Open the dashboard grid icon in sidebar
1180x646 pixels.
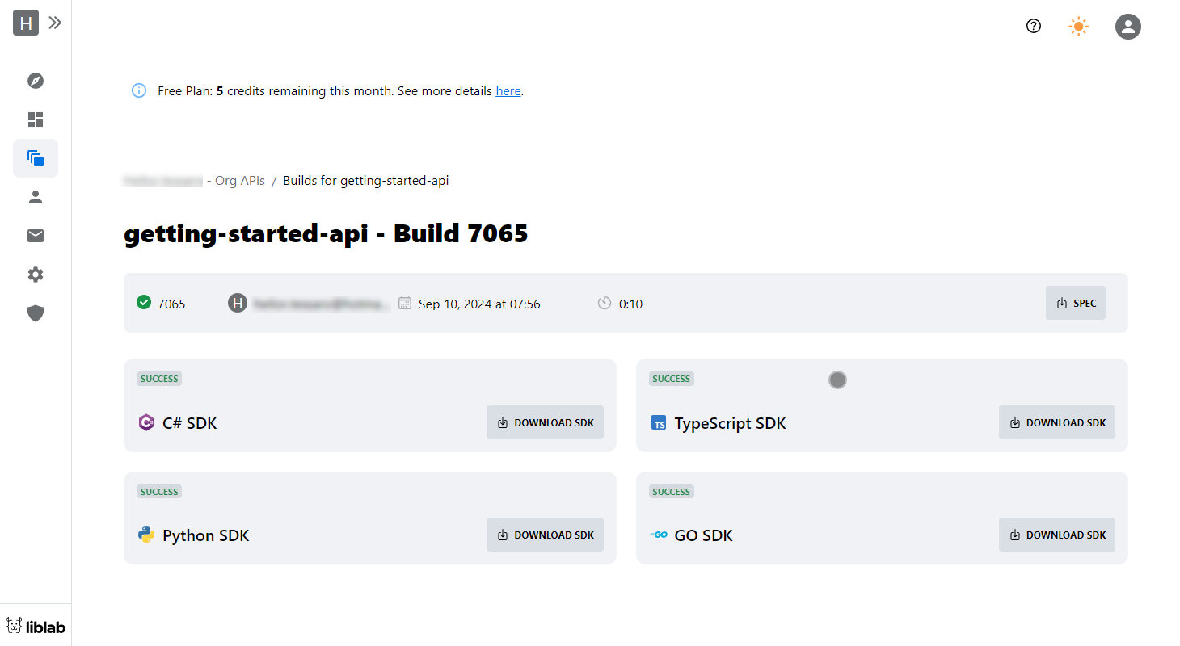point(36,120)
